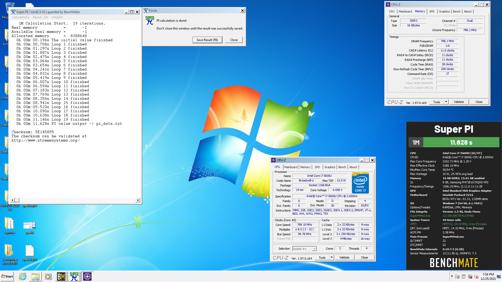Open Graphics tab in lower CPU-Z window
The width and height of the screenshot is (502, 282).
(x=330, y=167)
